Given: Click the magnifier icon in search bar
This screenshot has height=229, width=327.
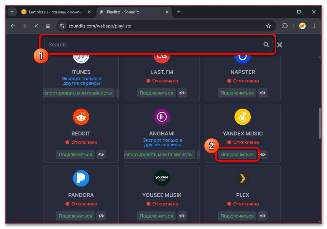Looking at the screenshot, I should point(266,45).
